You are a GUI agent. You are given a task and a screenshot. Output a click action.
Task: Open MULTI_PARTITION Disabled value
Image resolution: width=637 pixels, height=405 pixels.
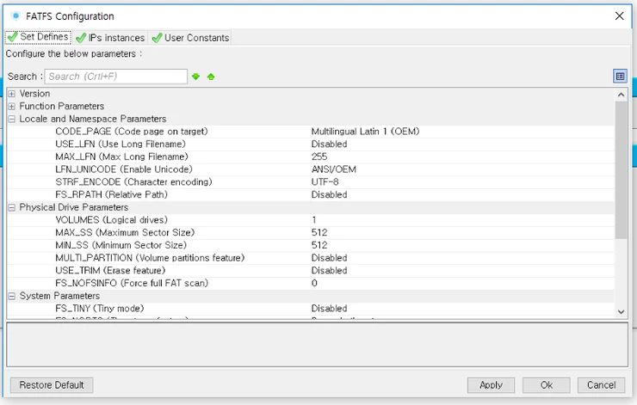pyautogui.click(x=329, y=258)
